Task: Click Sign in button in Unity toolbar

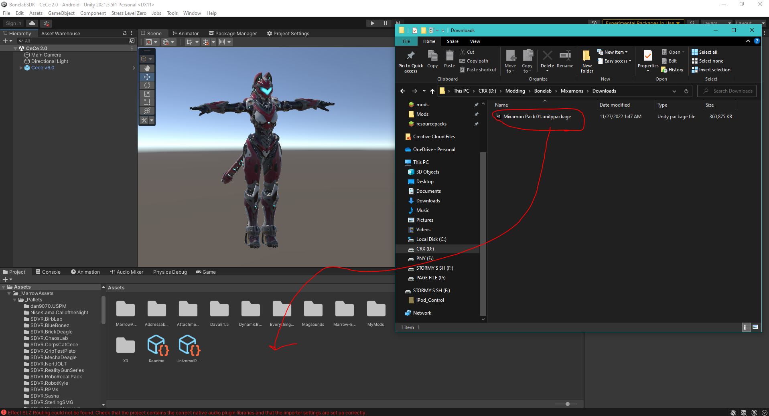Action: pos(14,24)
